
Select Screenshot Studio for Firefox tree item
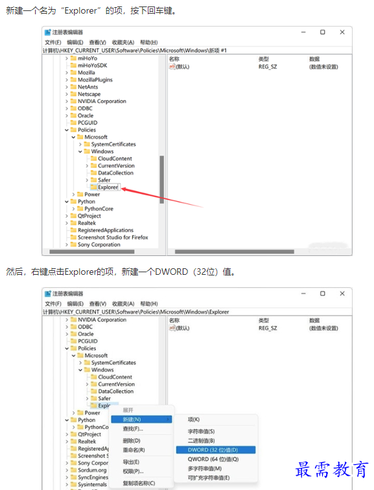point(113,237)
